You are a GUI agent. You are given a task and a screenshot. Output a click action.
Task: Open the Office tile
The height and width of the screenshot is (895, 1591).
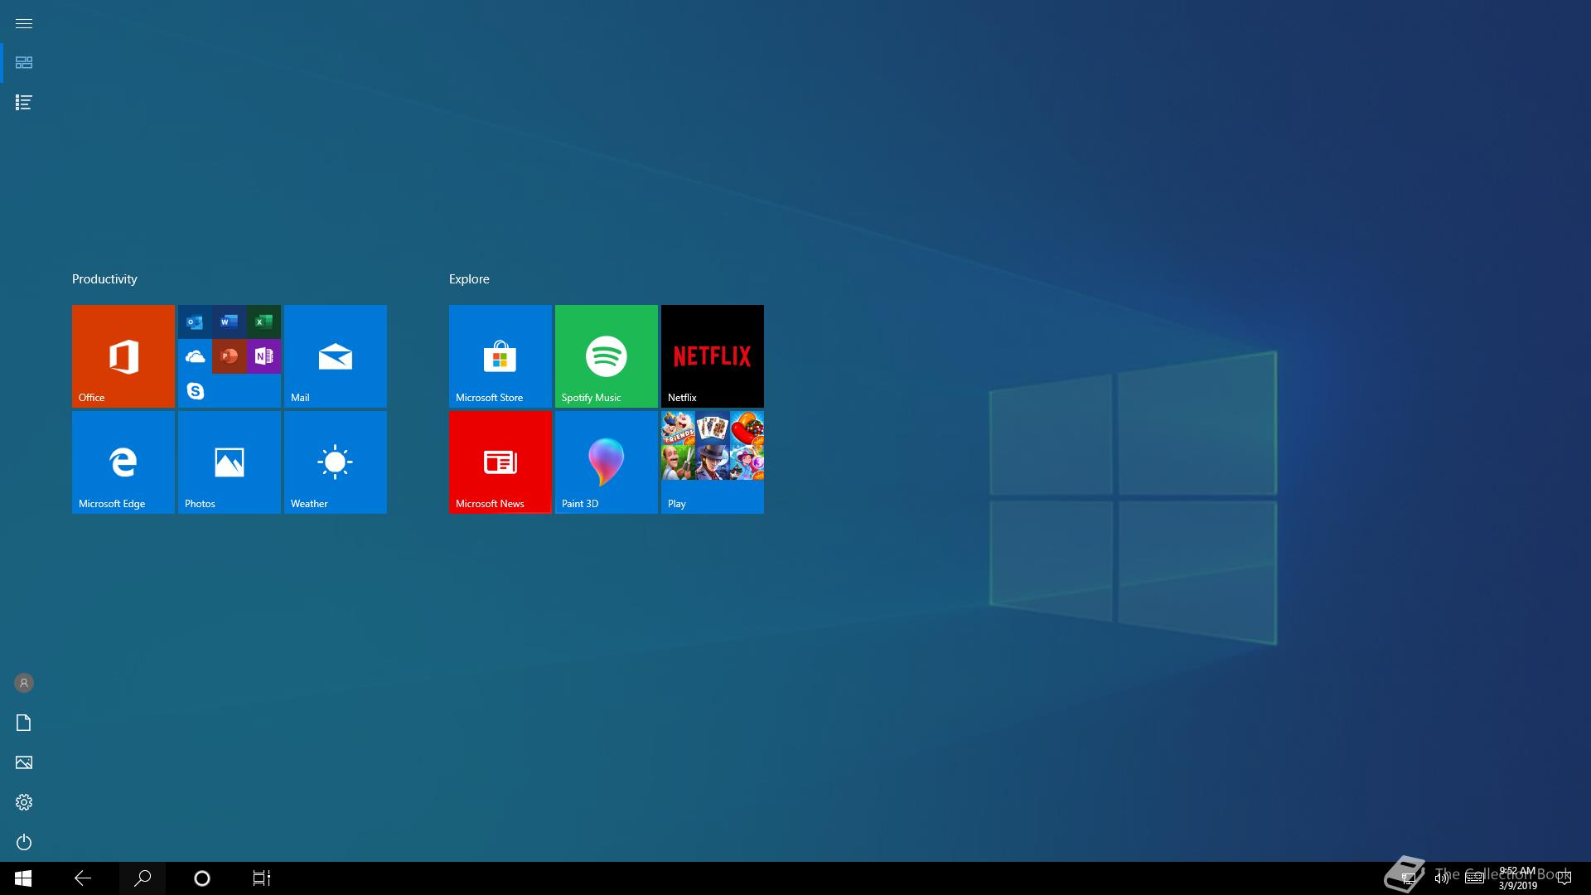pyautogui.click(x=123, y=356)
